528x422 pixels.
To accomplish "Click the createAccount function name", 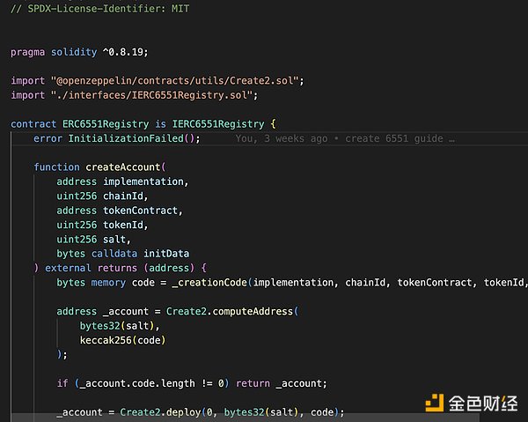I will tap(122, 167).
